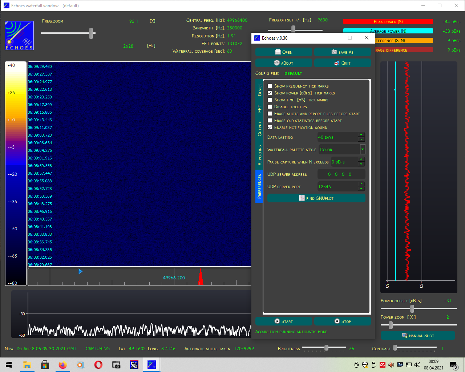Click the Peak Power (S) red legend bar

(388, 21)
